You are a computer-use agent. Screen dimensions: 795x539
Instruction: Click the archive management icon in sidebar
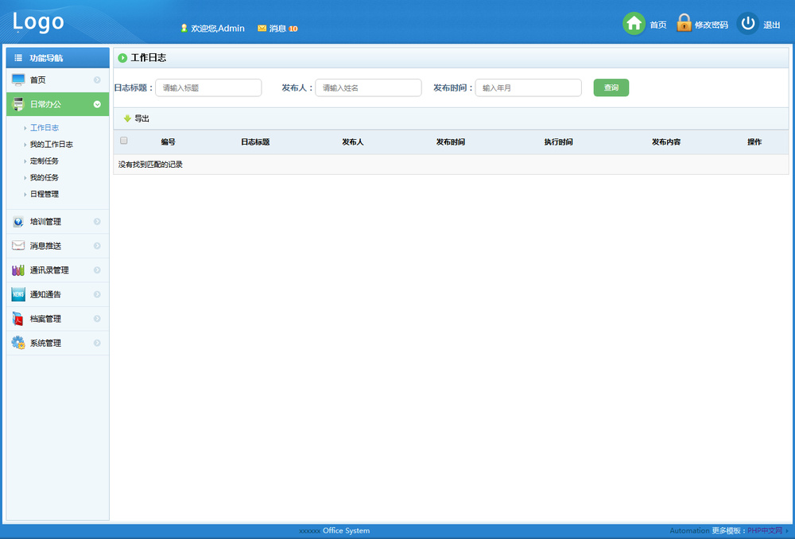click(18, 319)
